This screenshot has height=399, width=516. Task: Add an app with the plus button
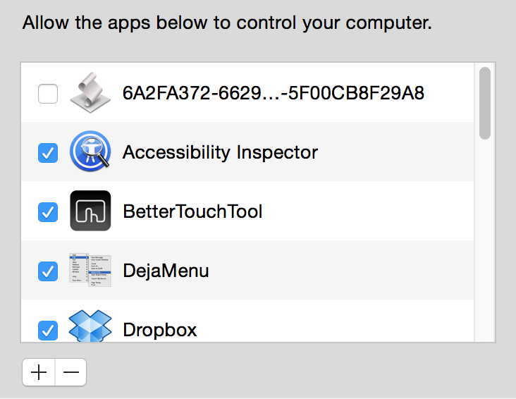pos(39,372)
